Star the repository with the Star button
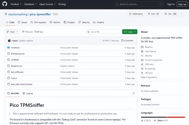189x125 pixels. coord(171,14)
